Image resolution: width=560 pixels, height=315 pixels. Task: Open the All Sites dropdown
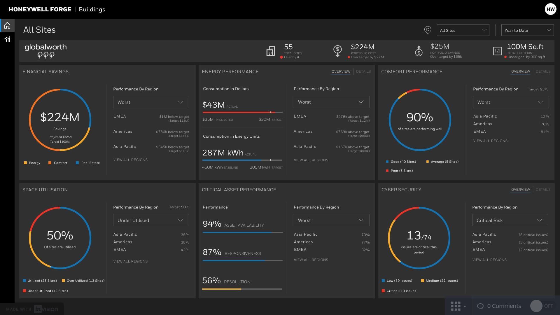pos(463,30)
